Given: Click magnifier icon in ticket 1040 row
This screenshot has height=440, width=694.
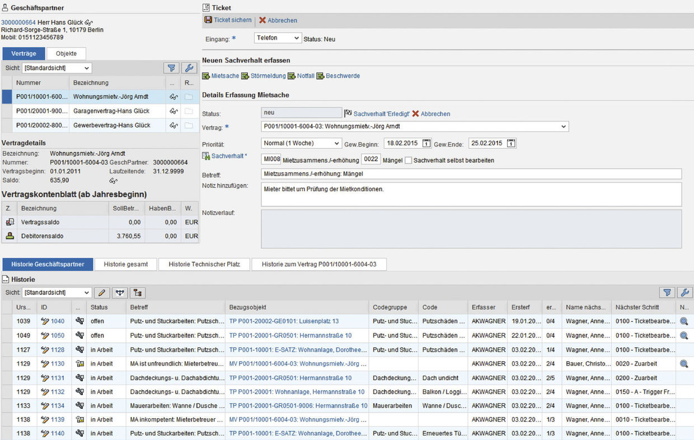Looking at the screenshot, I should pyautogui.click(x=683, y=321).
